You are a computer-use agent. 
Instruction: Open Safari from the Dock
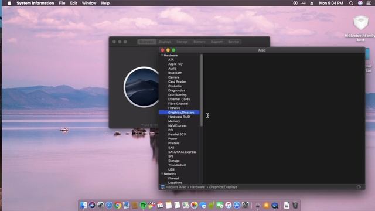click(109, 205)
